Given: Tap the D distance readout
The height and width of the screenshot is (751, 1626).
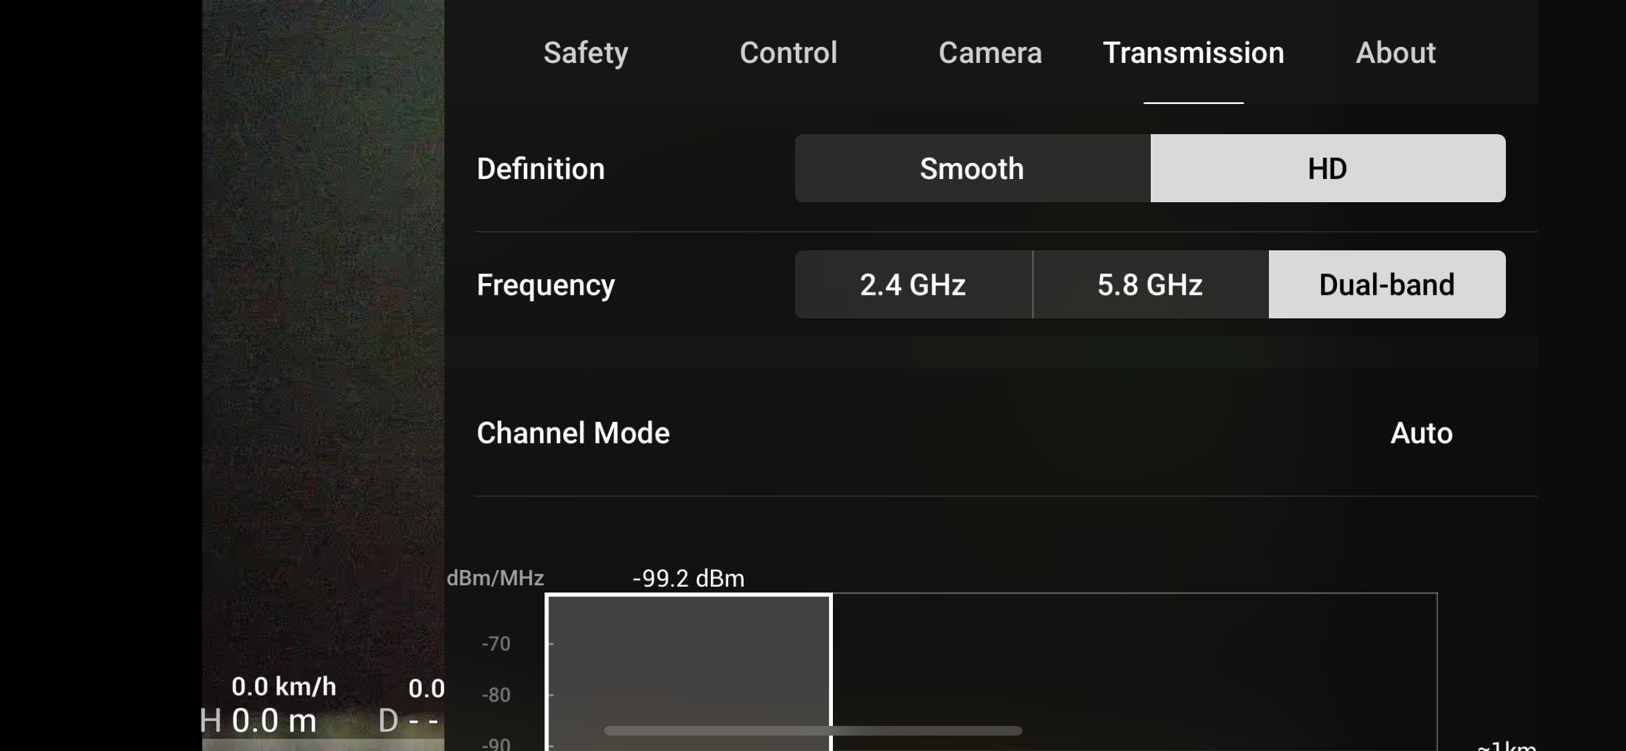Looking at the screenshot, I should coord(408,721).
